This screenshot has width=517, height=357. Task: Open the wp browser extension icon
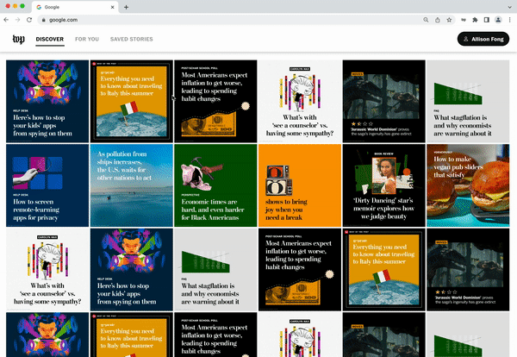(x=464, y=20)
